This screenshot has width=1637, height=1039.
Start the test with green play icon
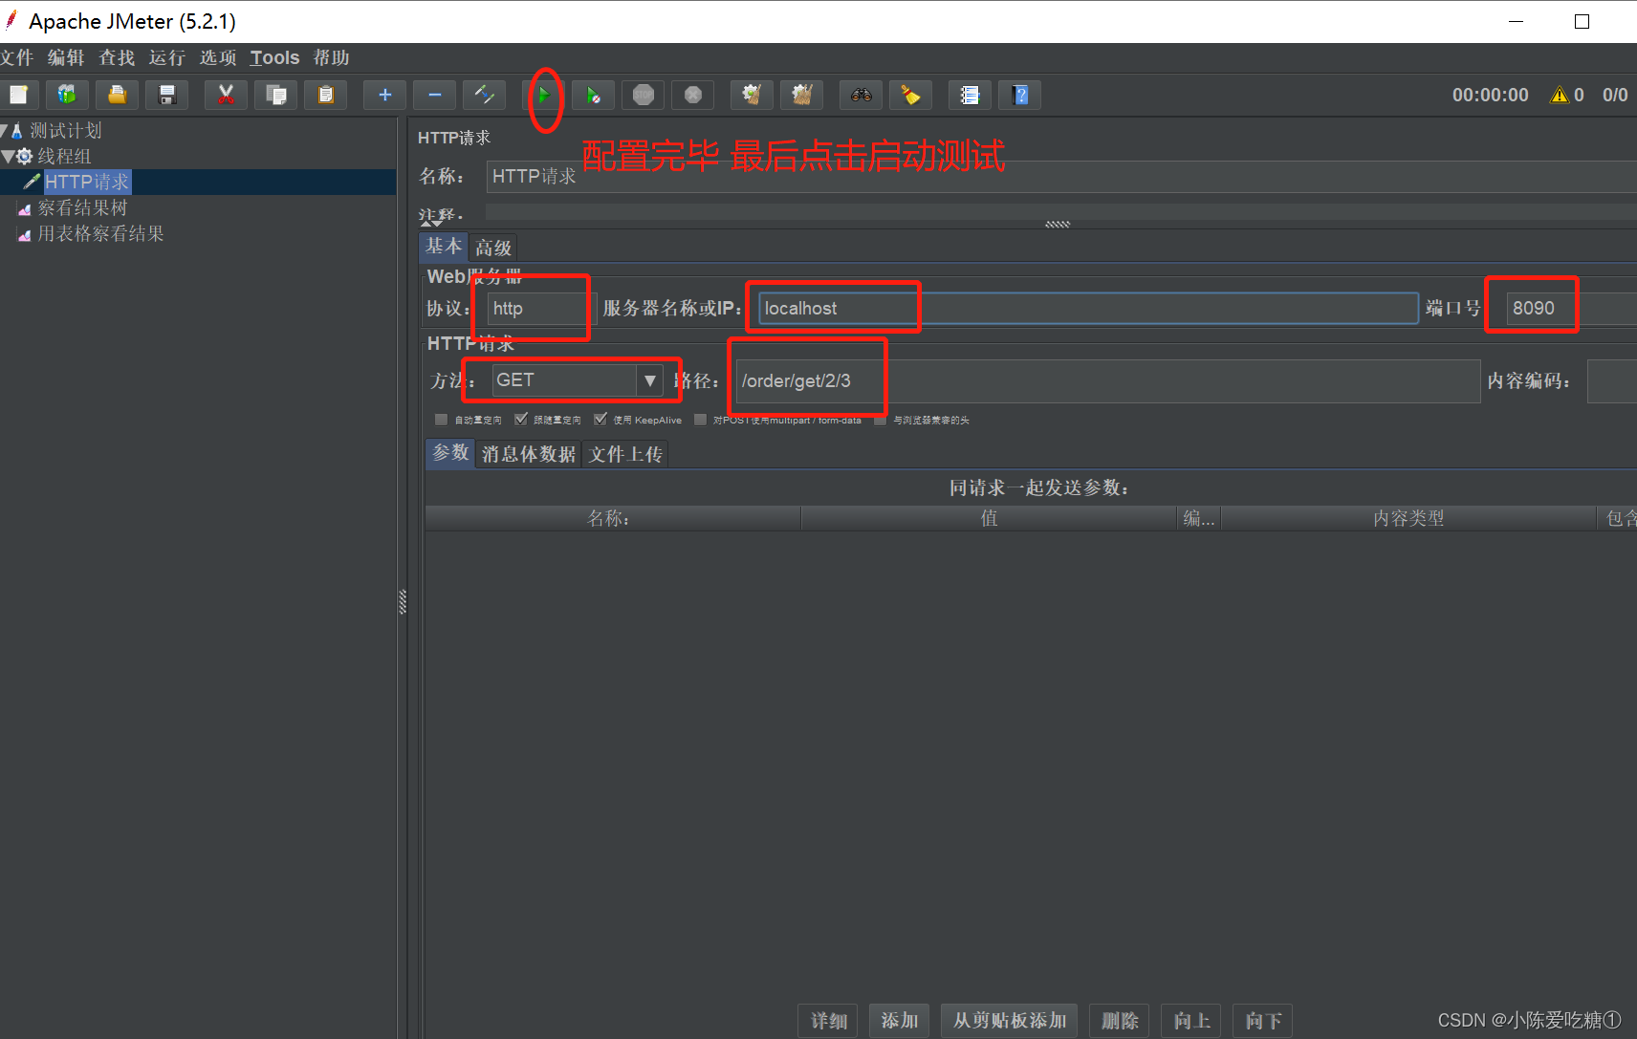543,95
